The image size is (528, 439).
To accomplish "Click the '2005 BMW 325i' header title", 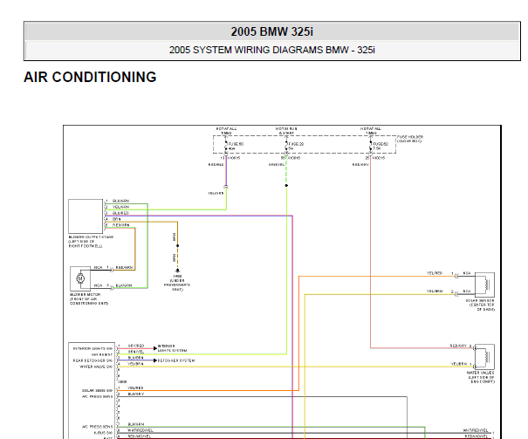I will [271, 31].
